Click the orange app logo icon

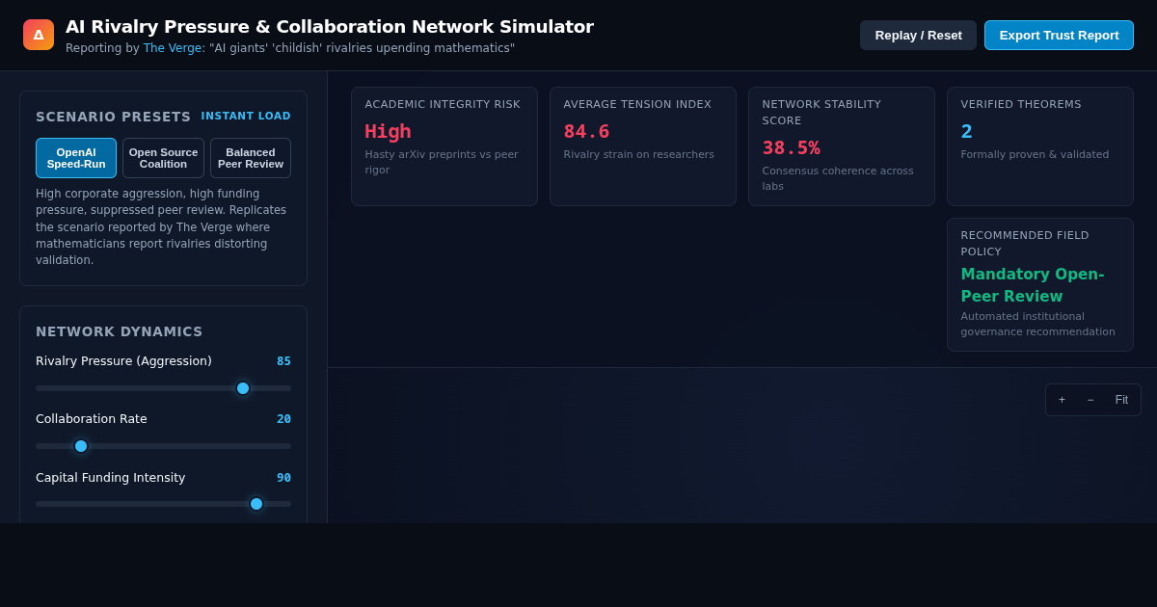[39, 35]
